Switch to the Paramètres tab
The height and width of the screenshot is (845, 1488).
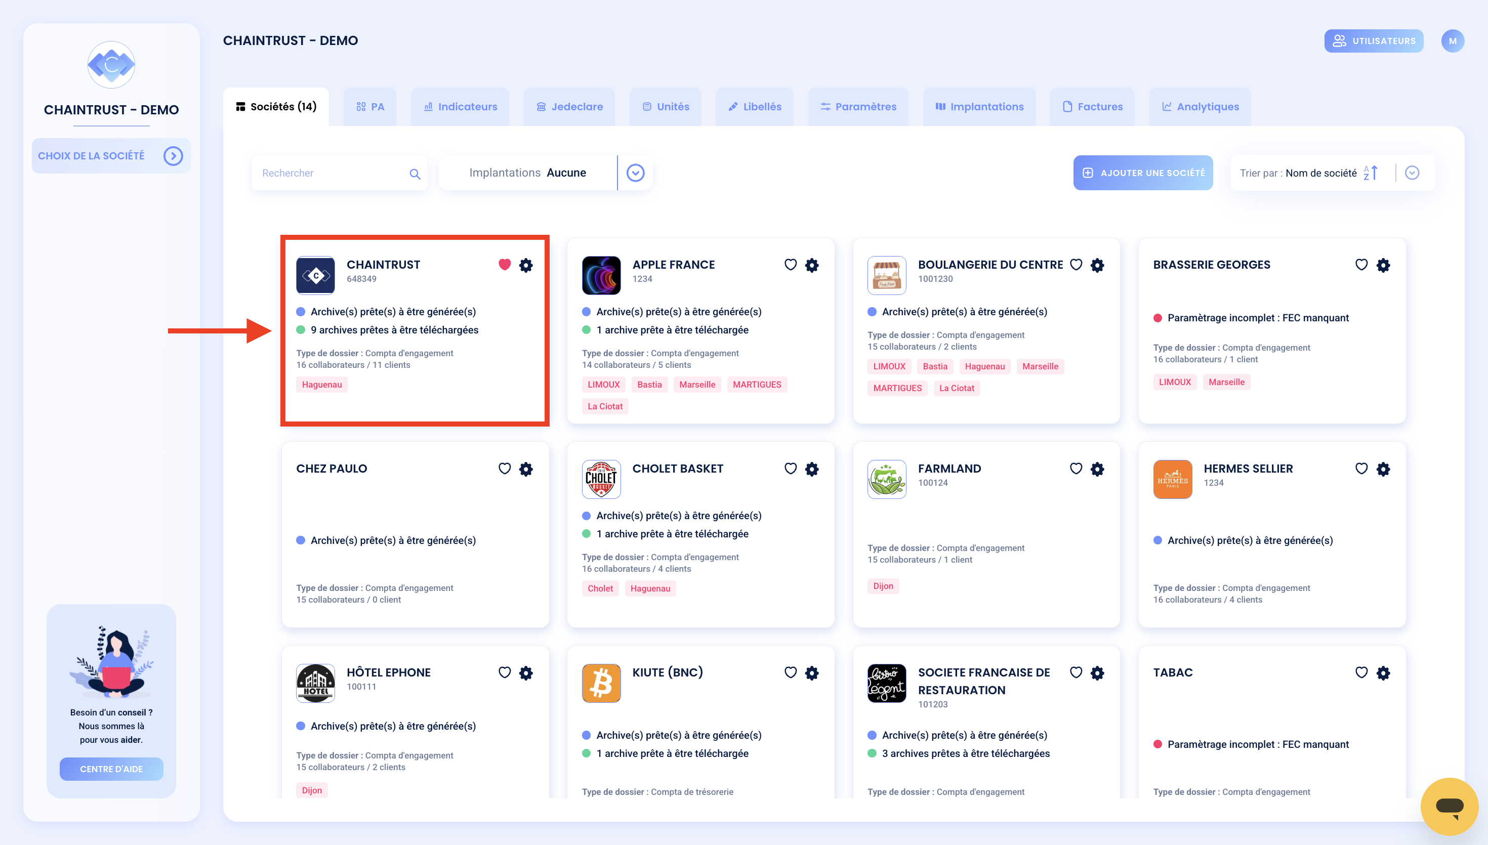858,107
